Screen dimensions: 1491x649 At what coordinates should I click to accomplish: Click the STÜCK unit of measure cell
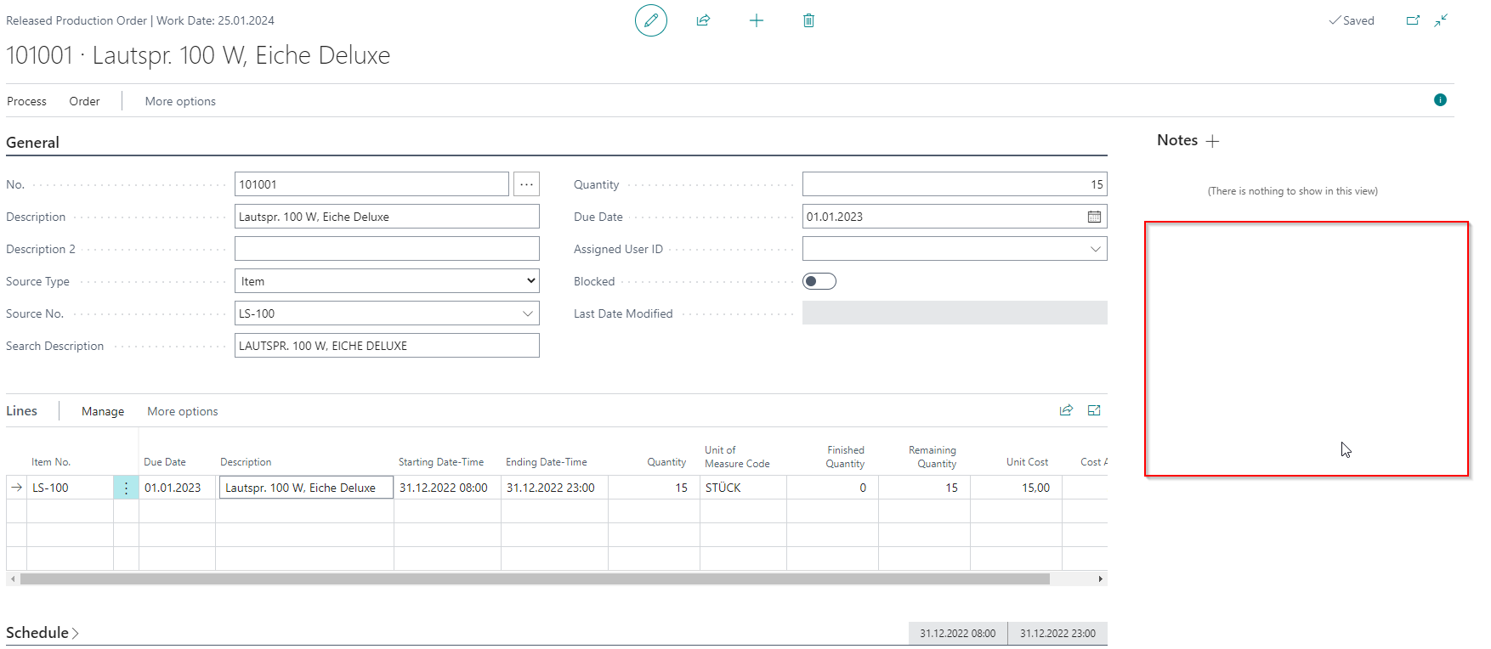(743, 488)
